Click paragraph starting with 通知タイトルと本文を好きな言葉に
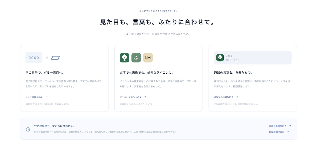326x159 pixels. tap(252, 84)
